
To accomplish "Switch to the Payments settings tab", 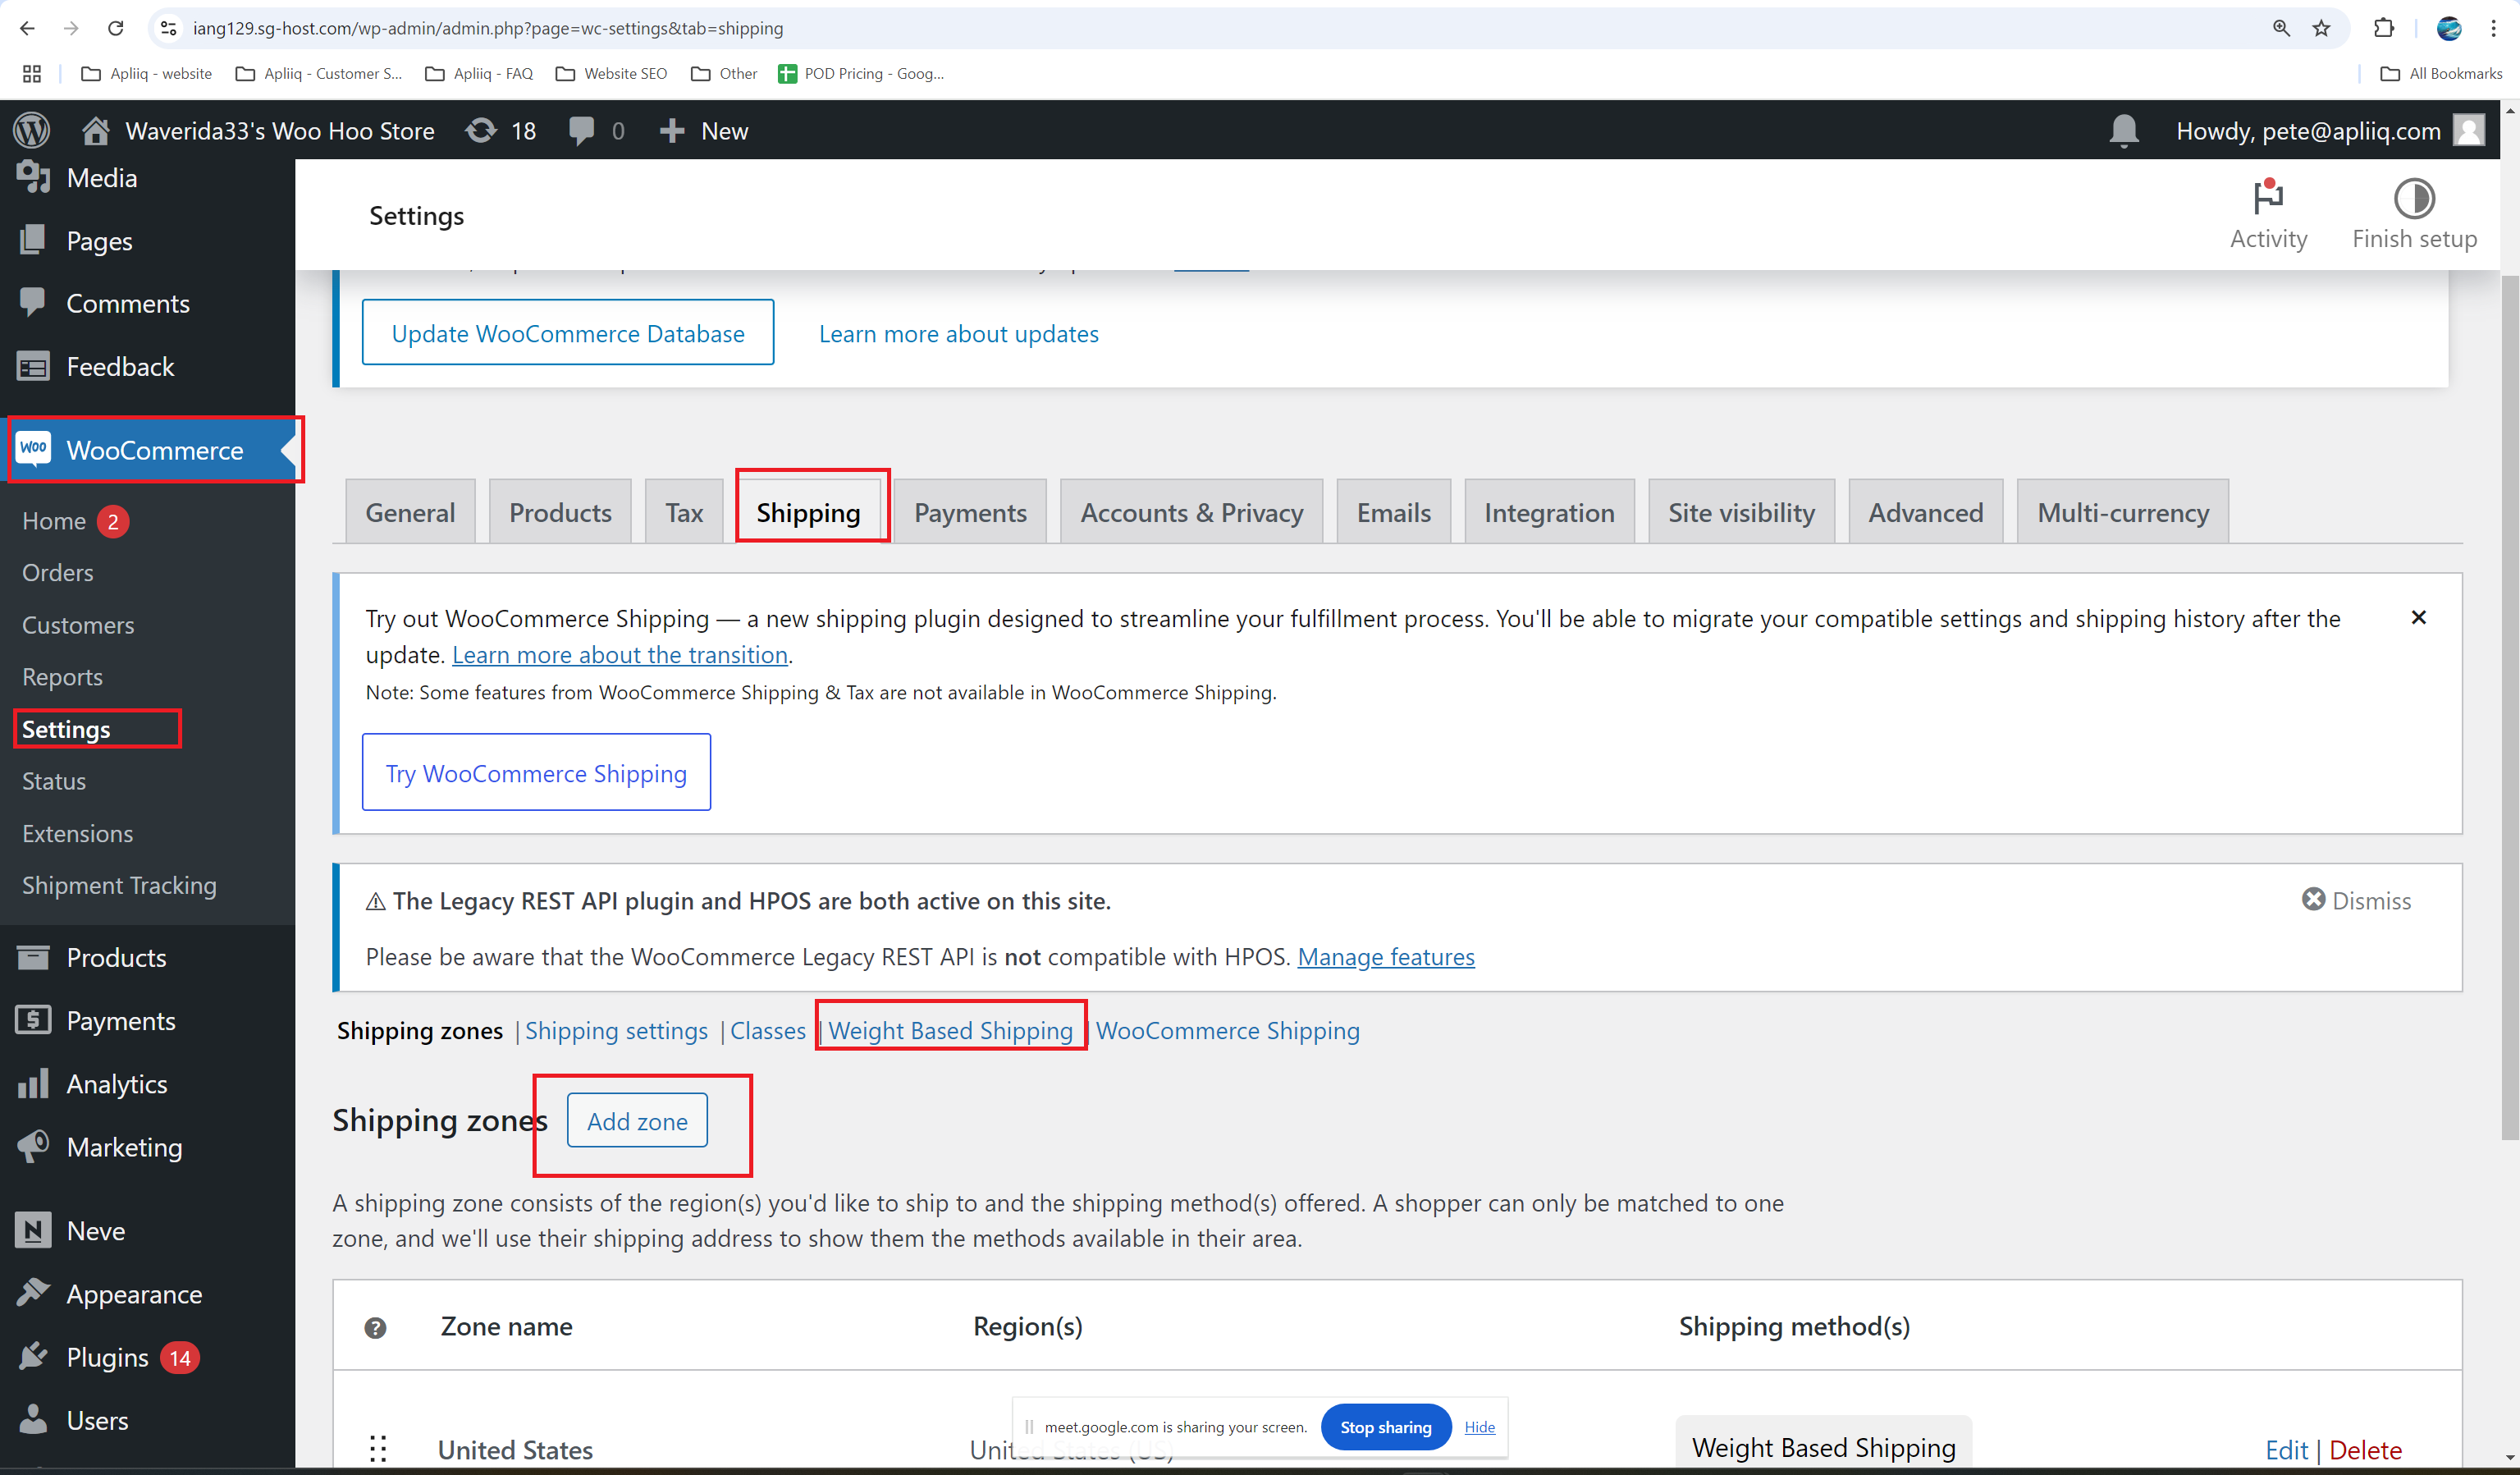I will pos(969,513).
